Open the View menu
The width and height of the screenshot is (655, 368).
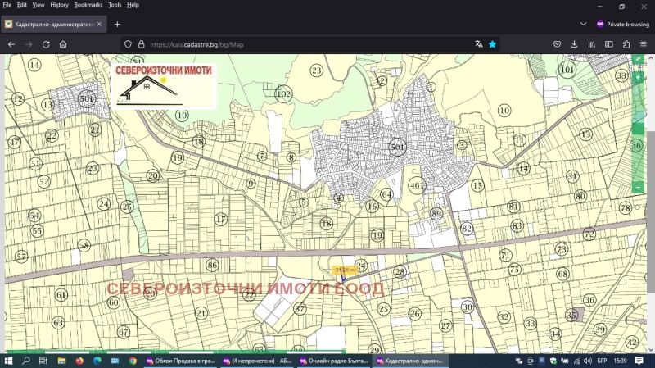(x=38, y=5)
